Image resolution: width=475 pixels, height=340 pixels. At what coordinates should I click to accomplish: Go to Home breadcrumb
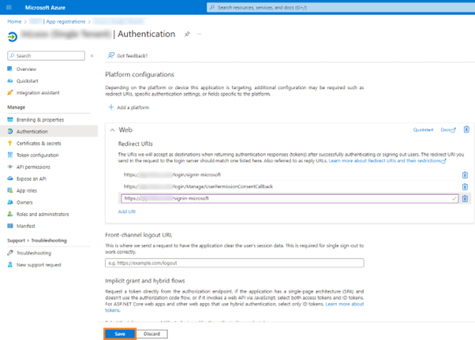click(x=14, y=21)
